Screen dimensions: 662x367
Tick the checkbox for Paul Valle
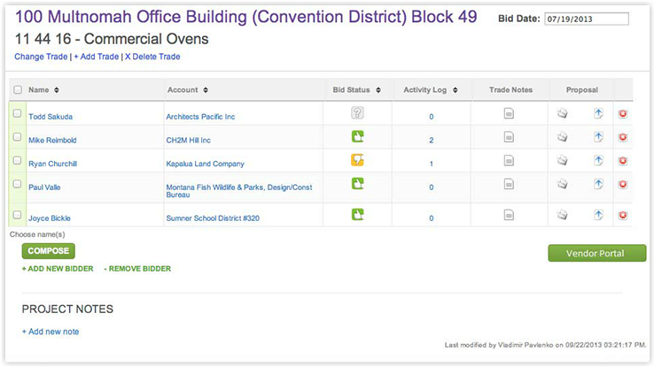click(18, 183)
